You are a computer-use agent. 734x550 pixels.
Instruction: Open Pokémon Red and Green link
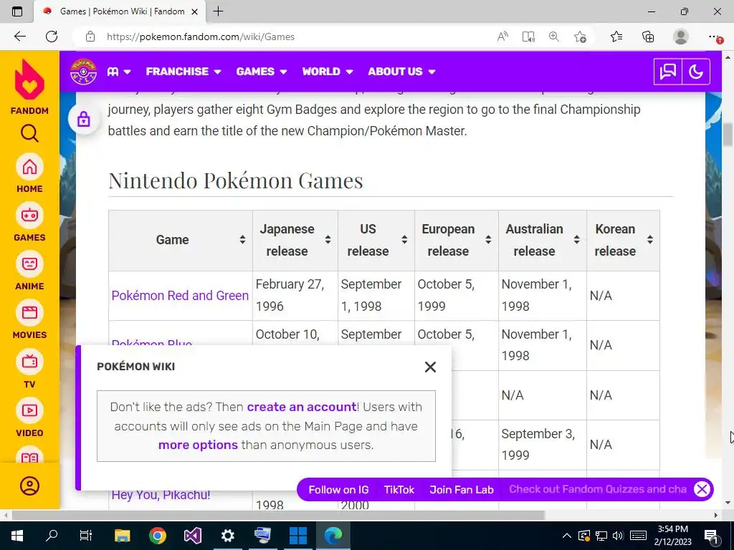(x=180, y=296)
